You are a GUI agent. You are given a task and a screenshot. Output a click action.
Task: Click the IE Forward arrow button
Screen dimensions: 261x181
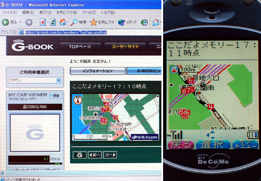pos(29,22)
